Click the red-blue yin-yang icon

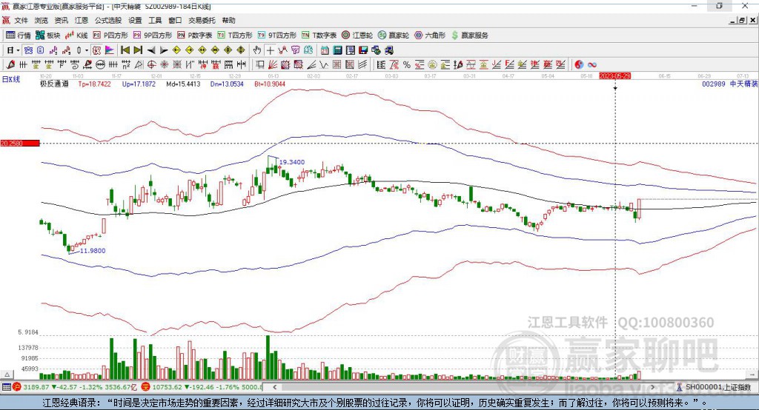tap(579, 65)
